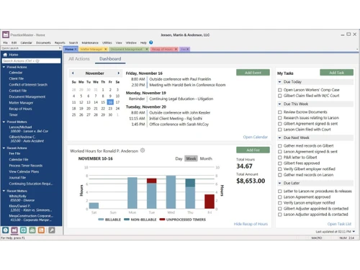This screenshot has width=360, height=270.
Task: Close the Matter Manager tab
Action: pos(106,49)
